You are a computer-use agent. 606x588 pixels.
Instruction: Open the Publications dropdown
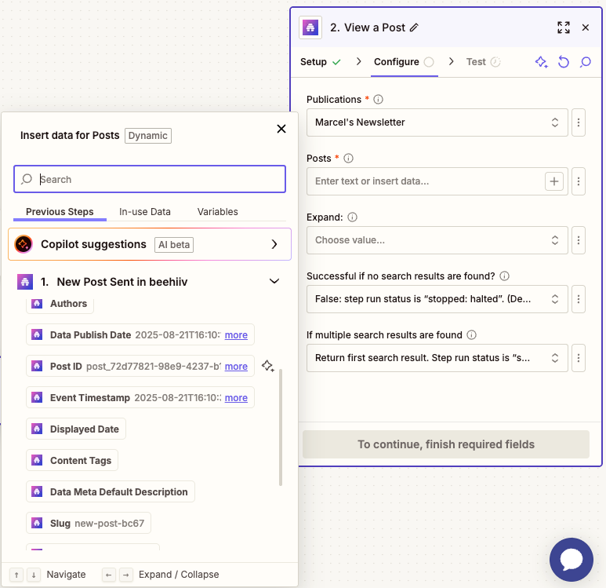pos(437,122)
